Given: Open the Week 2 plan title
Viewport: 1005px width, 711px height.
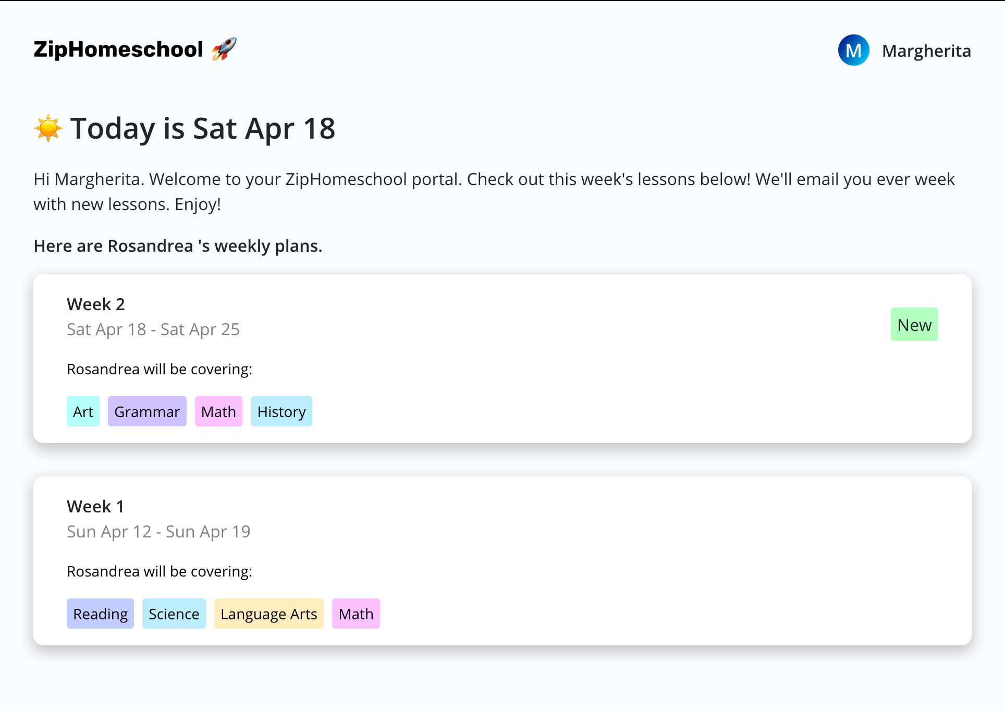Looking at the screenshot, I should (x=96, y=304).
